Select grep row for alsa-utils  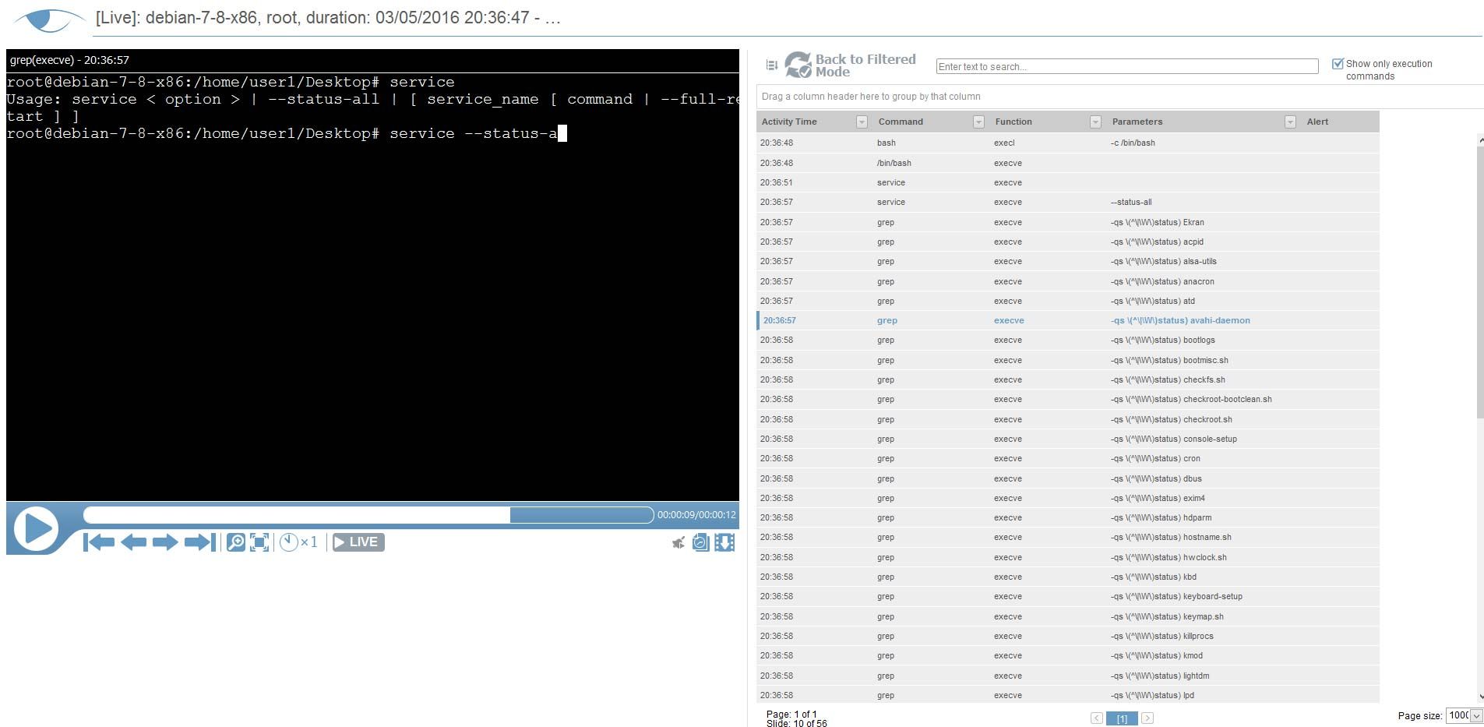(x=1067, y=261)
